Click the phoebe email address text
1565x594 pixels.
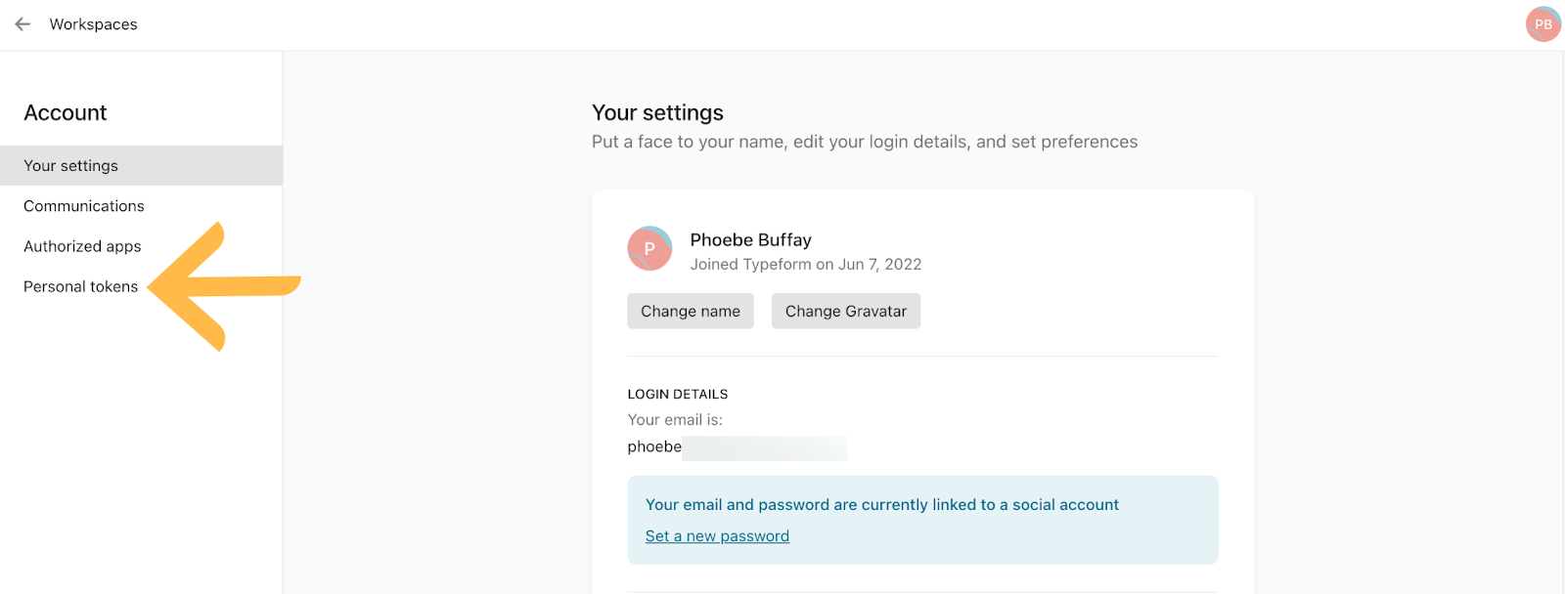point(654,446)
